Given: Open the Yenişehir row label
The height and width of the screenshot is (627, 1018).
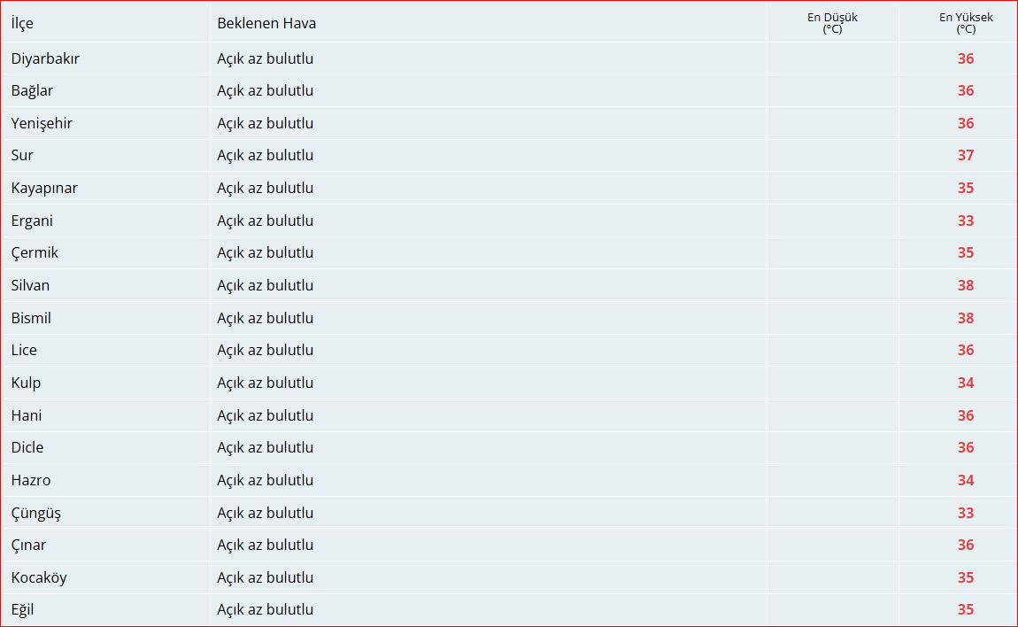Looking at the screenshot, I should pyautogui.click(x=42, y=123).
